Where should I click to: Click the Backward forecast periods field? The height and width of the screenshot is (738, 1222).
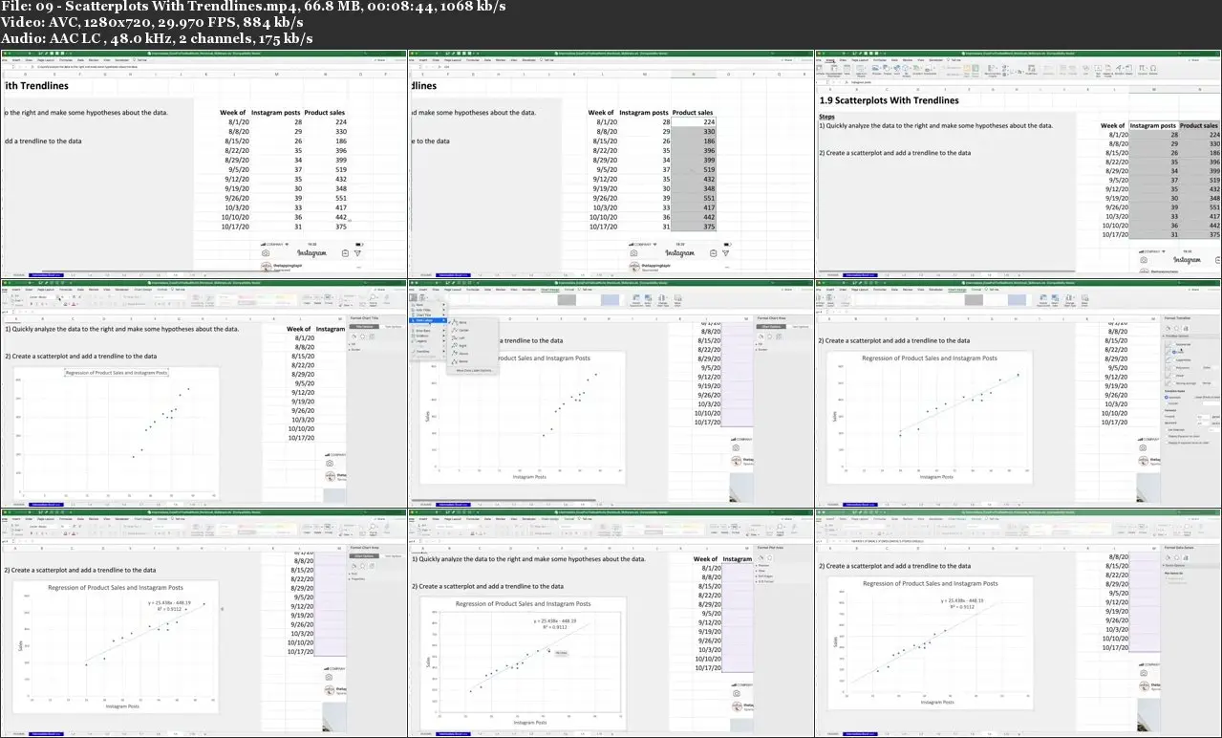pos(1204,423)
